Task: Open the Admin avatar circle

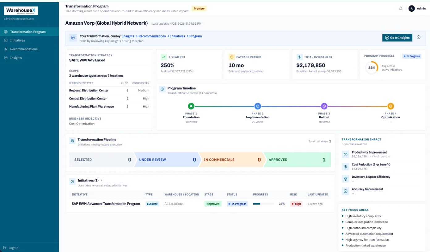Action: coord(411,9)
